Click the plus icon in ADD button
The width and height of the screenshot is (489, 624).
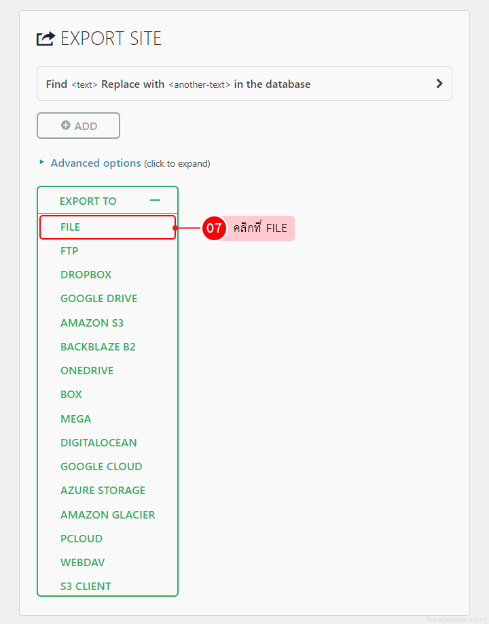pyautogui.click(x=66, y=125)
